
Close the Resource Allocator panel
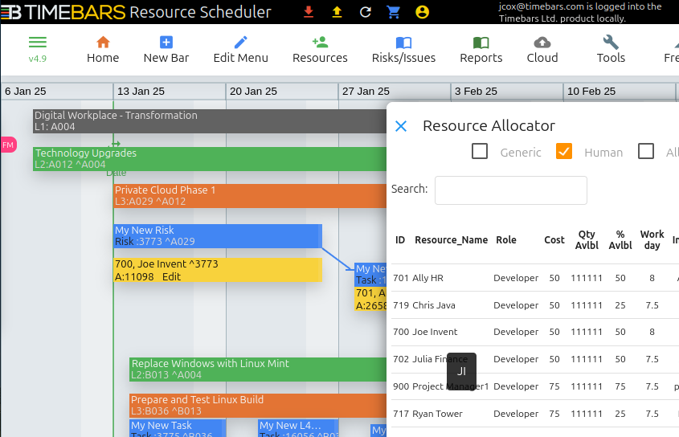tap(401, 126)
